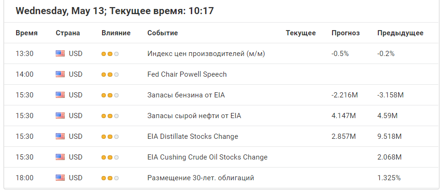Click the flag next to Запасы сырой нефти row
Viewport: 443px width, 192px height.
60,116
